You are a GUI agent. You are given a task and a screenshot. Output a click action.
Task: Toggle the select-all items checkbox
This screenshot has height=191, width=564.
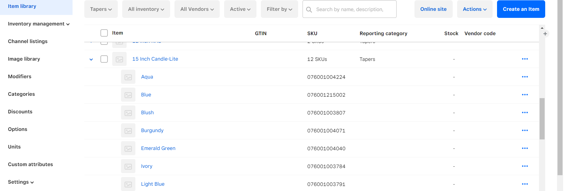coord(104,33)
